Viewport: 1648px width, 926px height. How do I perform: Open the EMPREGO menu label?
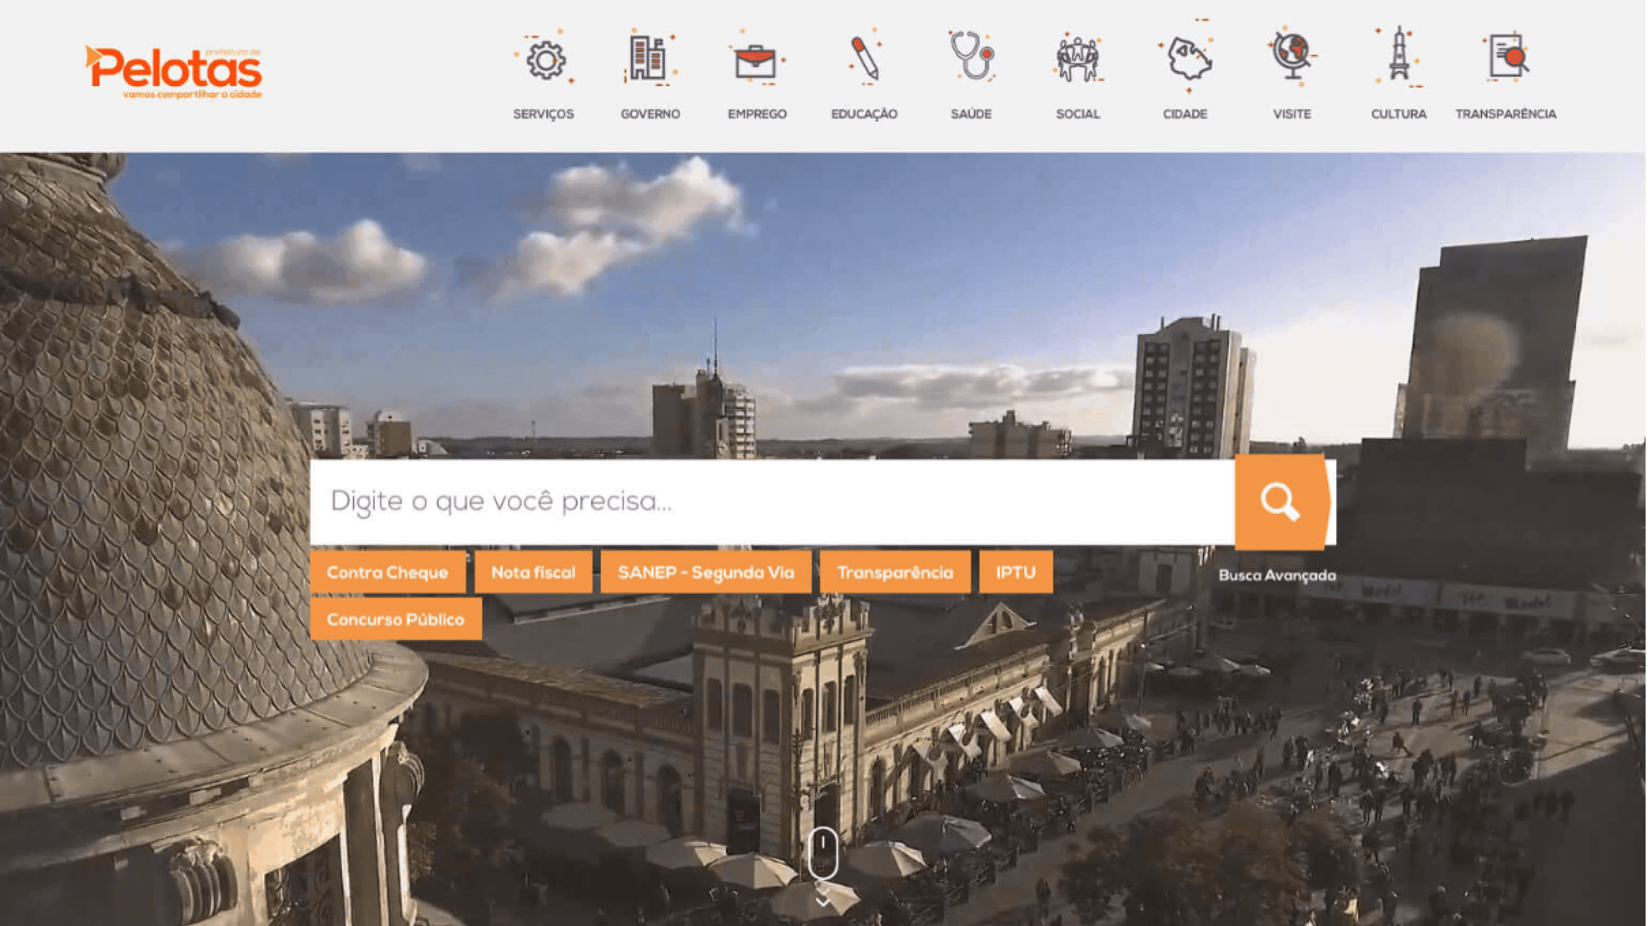tap(758, 115)
